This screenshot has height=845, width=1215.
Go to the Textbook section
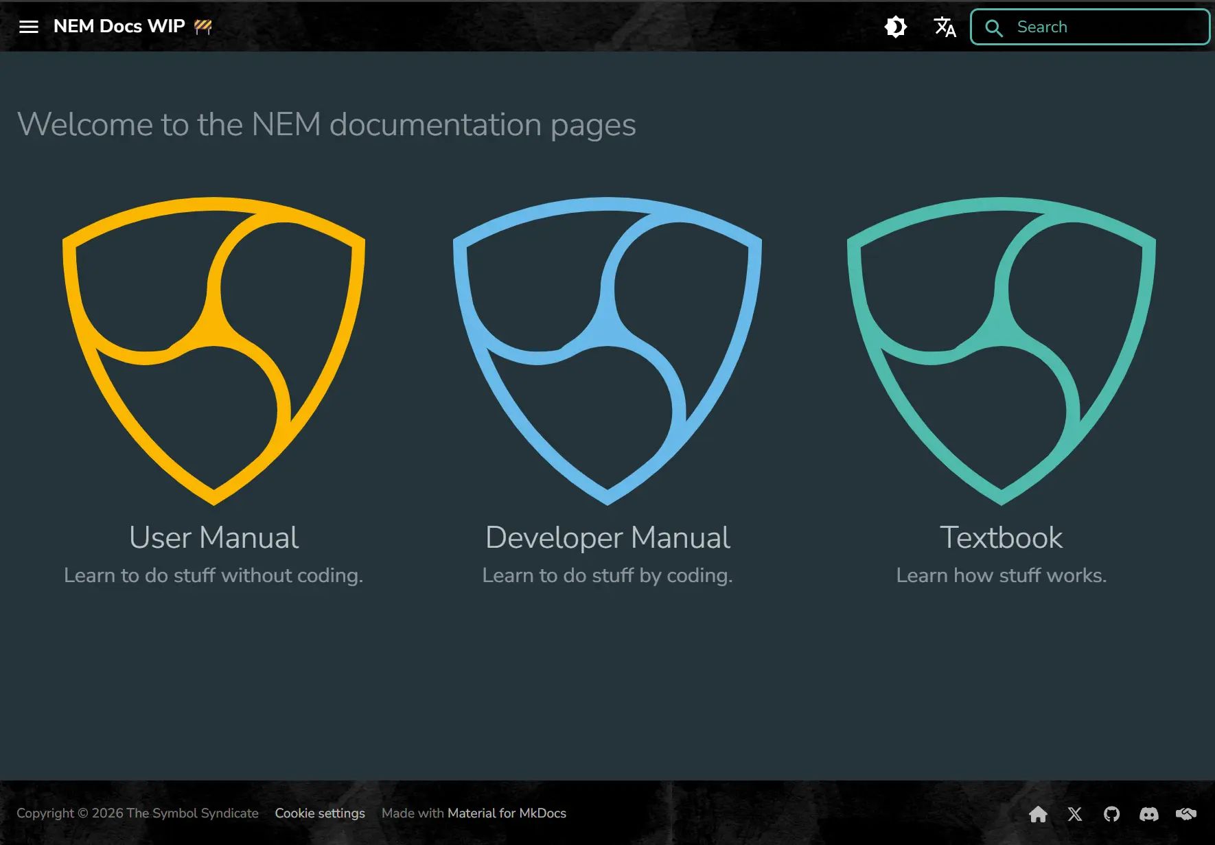[x=1002, y=537]
